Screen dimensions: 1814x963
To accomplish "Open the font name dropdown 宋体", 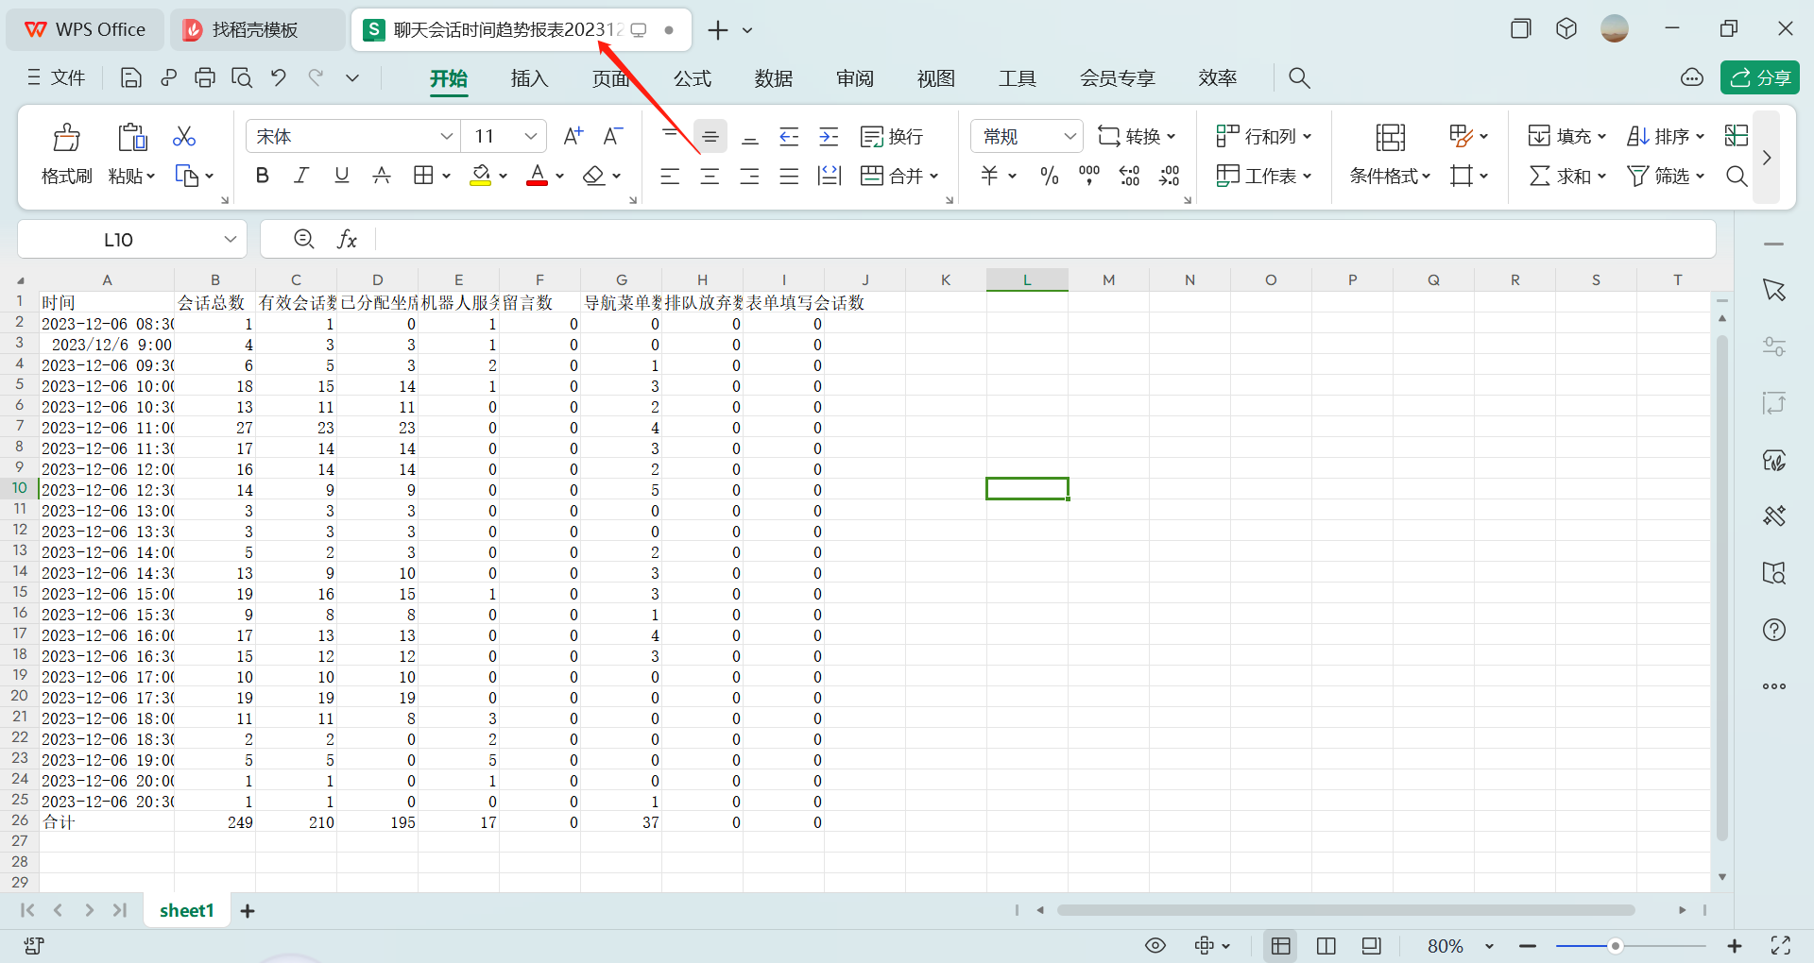I will (447, 137).
